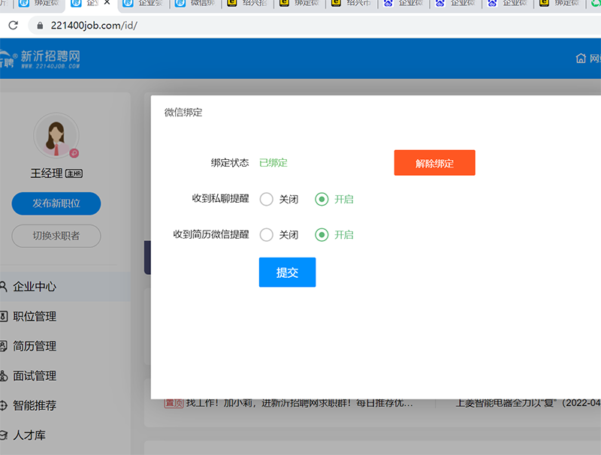Select 开启 for 收到简历微信提醒
Screen dimensions: 601x455
(322, 235)
